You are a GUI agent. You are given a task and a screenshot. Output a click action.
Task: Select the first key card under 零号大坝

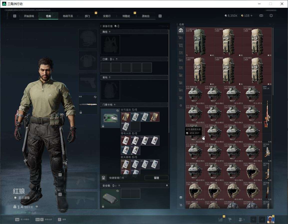[126, 140]
